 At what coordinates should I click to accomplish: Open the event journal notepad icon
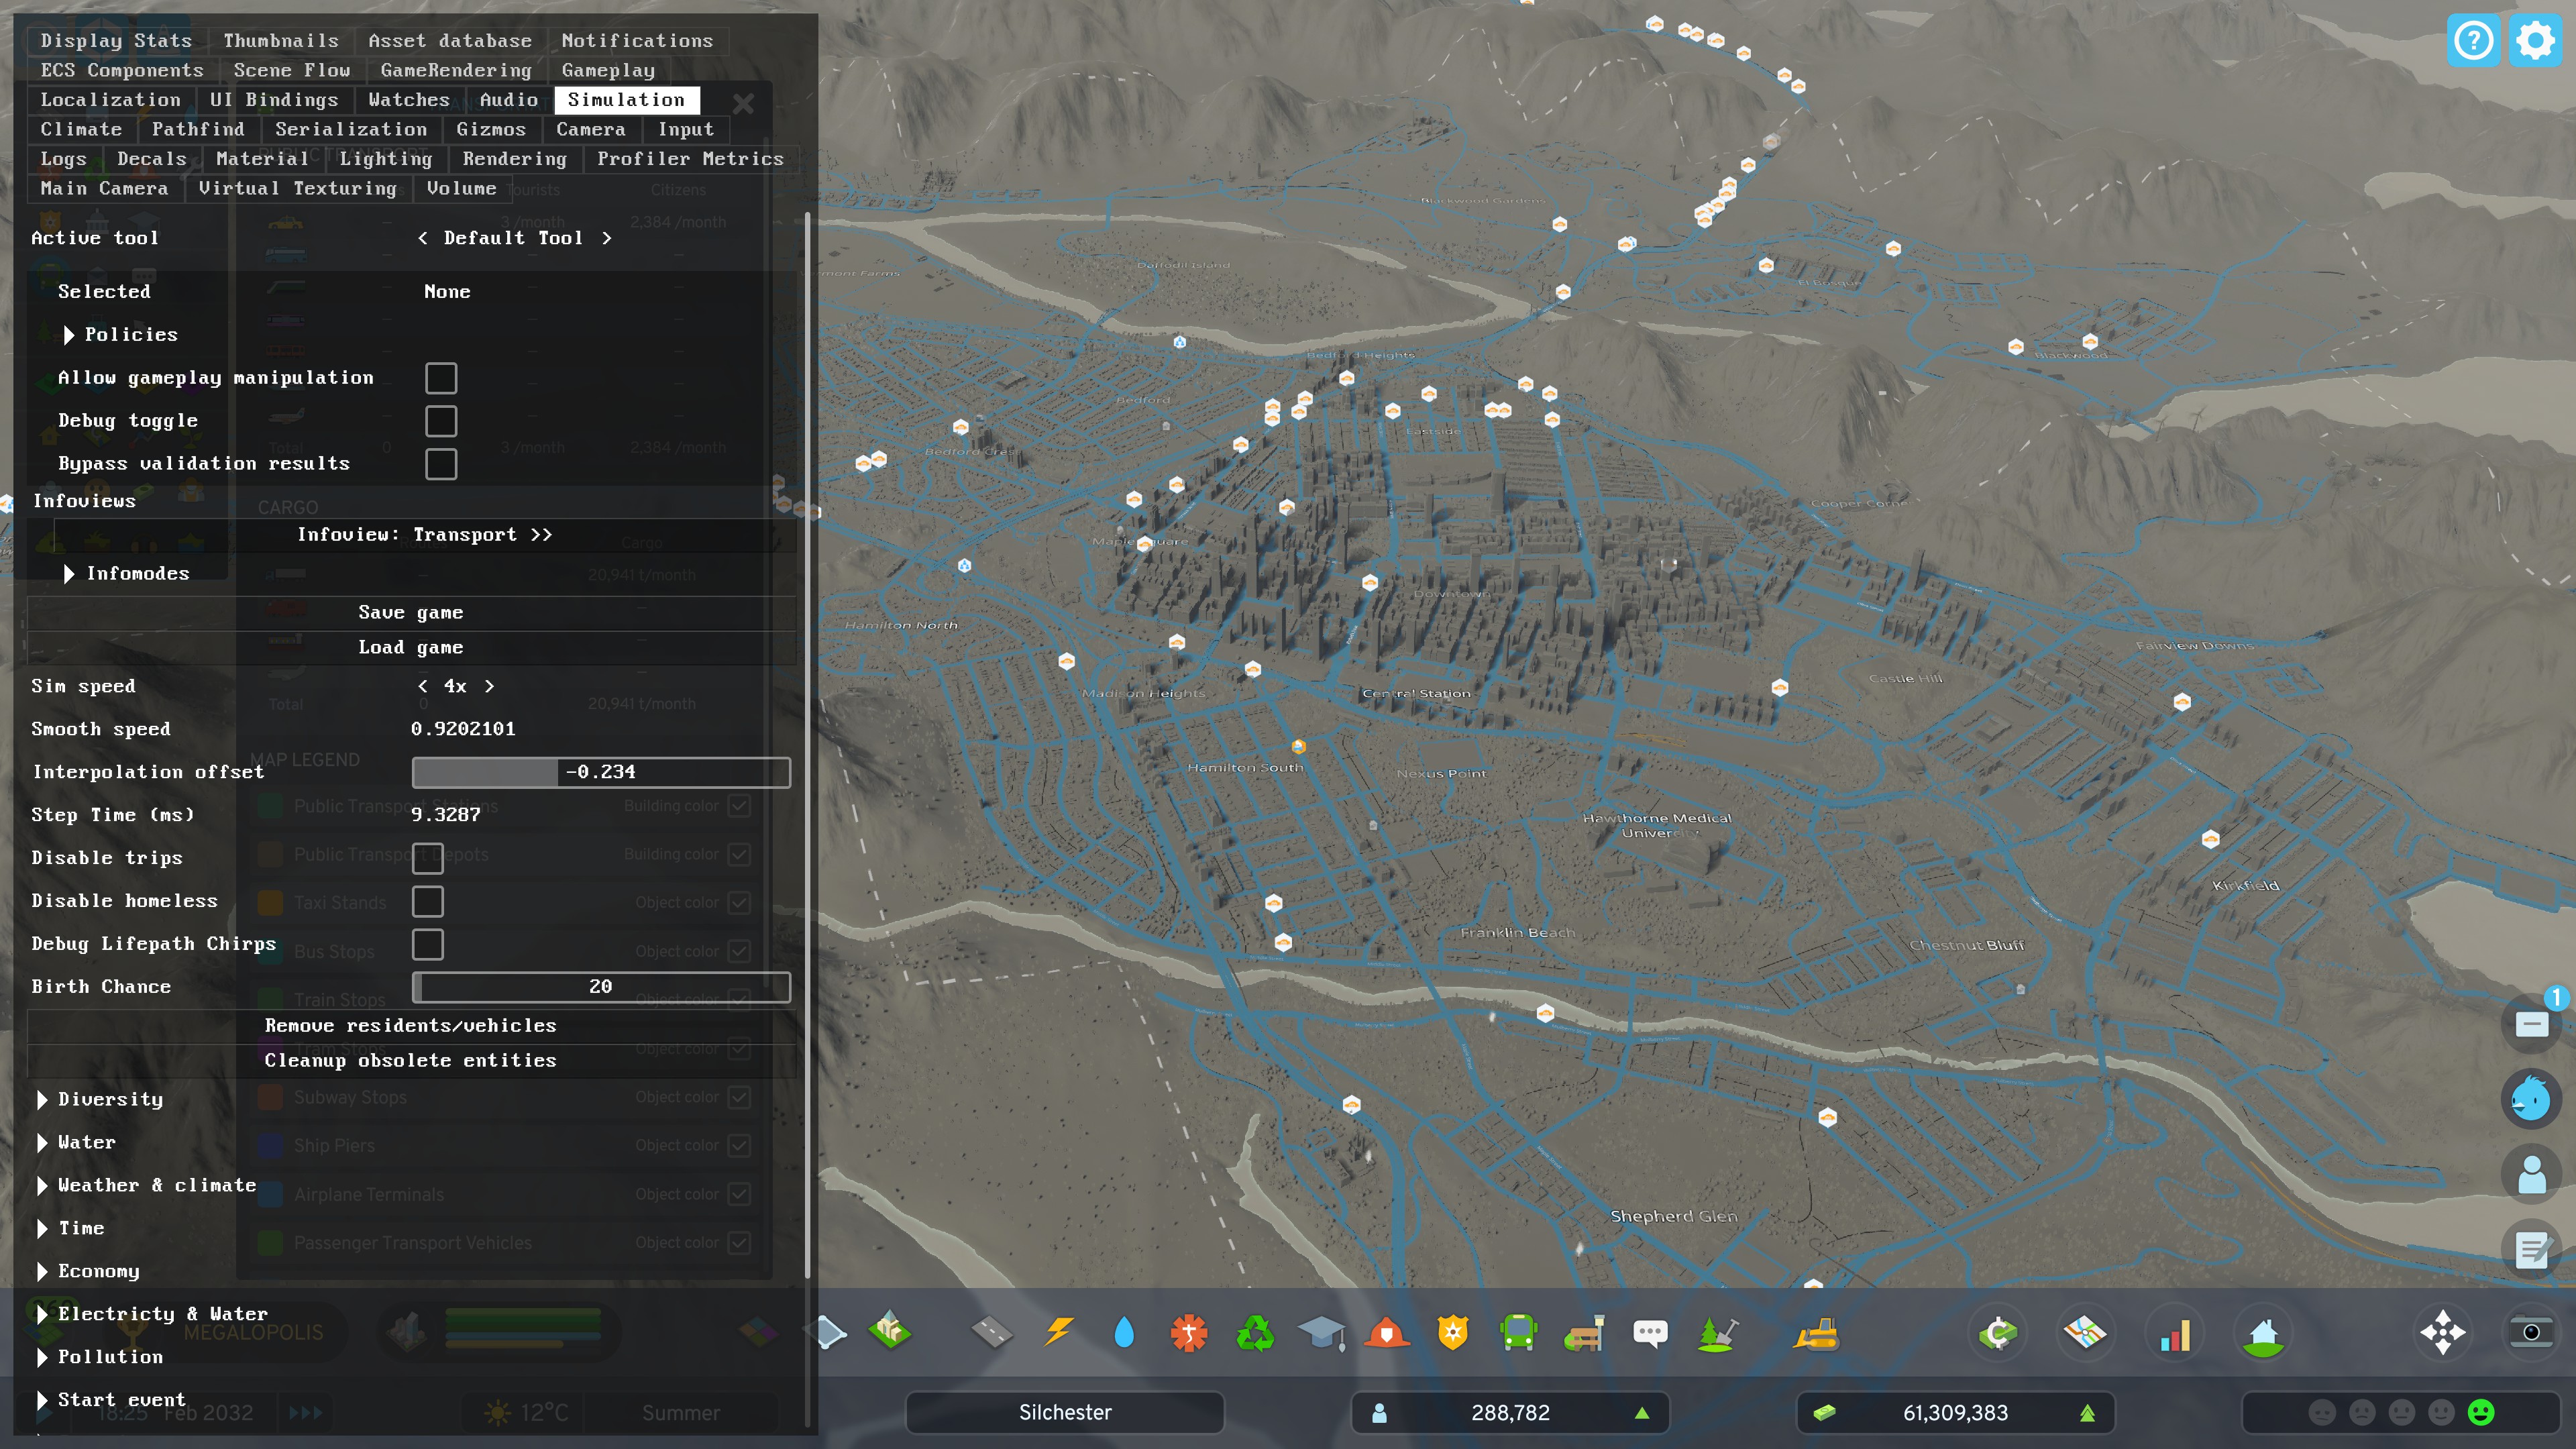pyautogui.click(x=2531, y=1249)
